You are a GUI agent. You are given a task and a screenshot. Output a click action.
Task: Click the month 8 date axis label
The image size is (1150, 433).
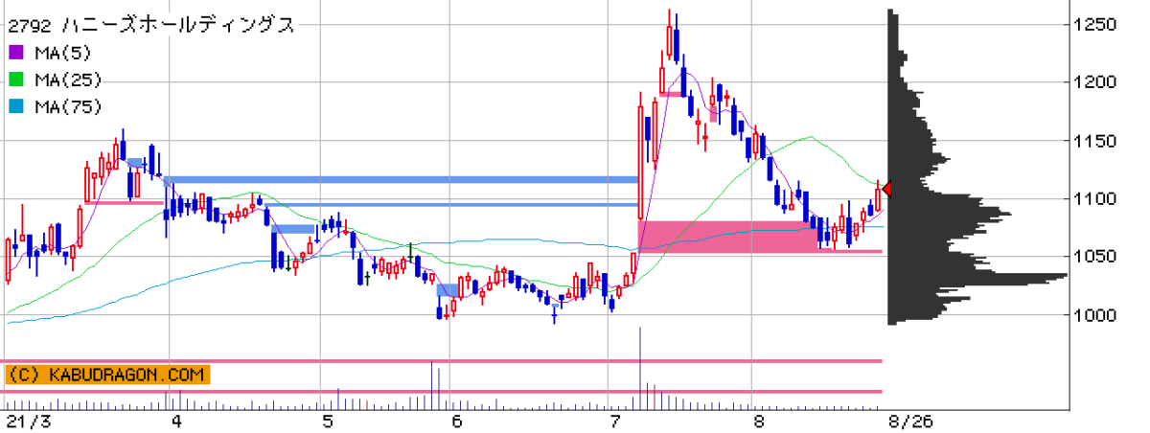pos(758,422)
